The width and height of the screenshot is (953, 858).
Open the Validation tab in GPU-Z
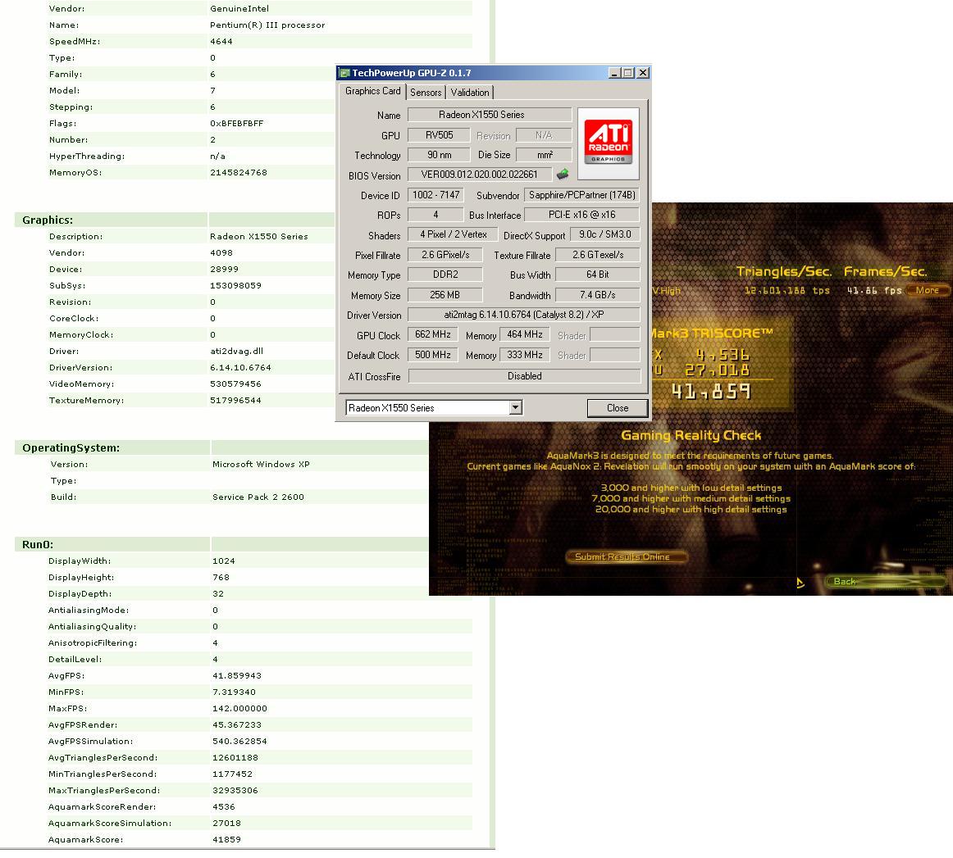click(x=470, y=93)
